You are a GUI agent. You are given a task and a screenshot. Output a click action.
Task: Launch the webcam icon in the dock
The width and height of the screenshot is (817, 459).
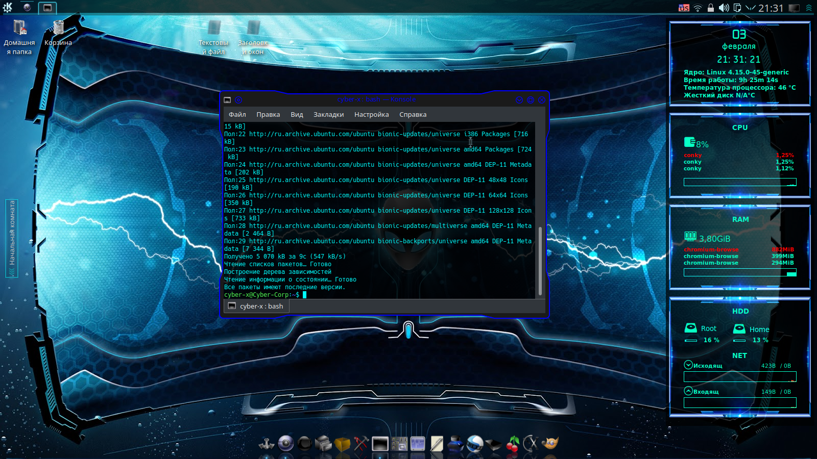[286, 444]
